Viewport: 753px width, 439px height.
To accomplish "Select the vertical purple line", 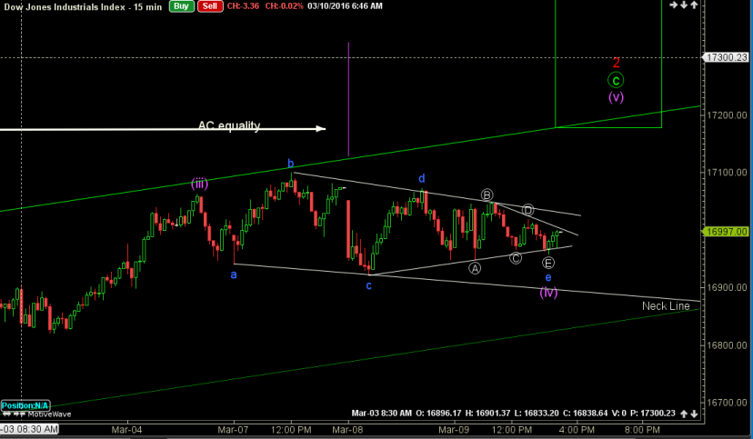I will click(348, 99).
